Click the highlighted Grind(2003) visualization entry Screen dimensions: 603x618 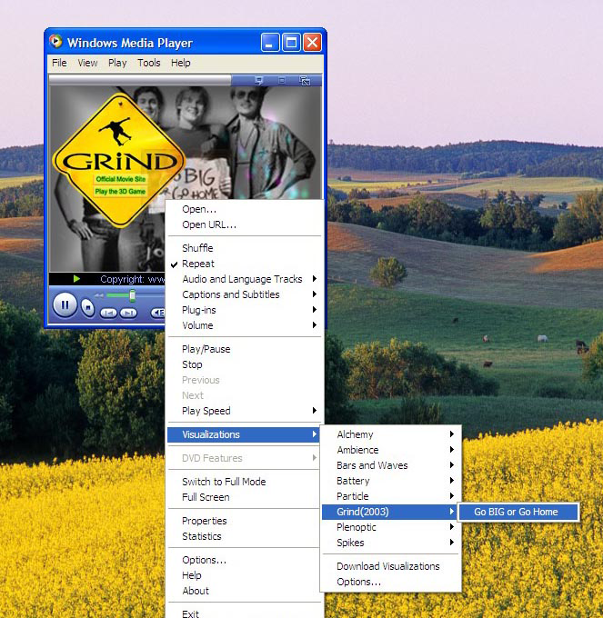[x=389, y=512]
